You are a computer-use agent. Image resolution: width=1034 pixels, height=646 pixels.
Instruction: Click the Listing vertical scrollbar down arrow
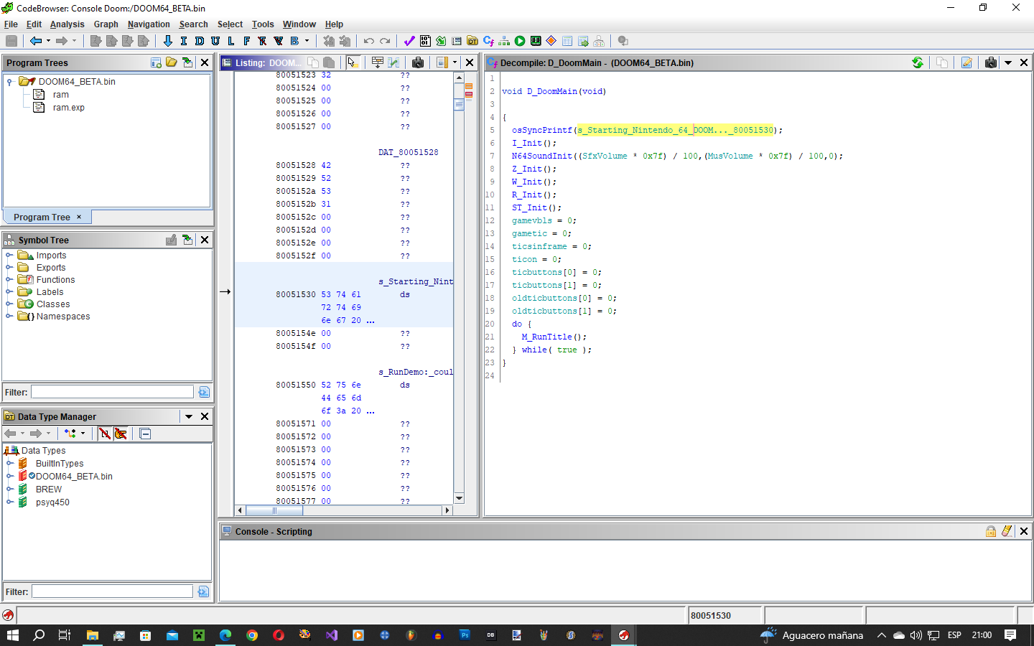tap(459, 498)
